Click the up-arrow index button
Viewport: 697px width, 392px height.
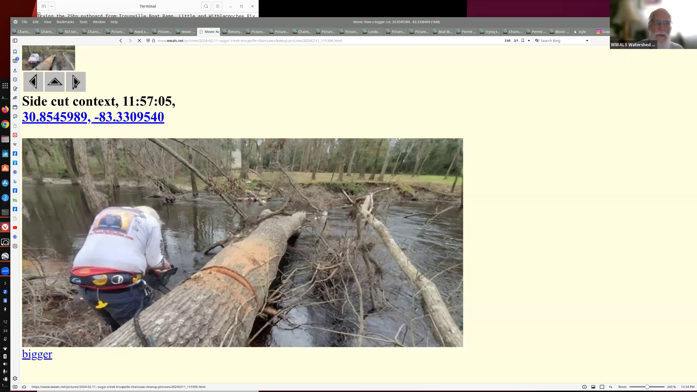pyautogui.click(x=54, y=82)
